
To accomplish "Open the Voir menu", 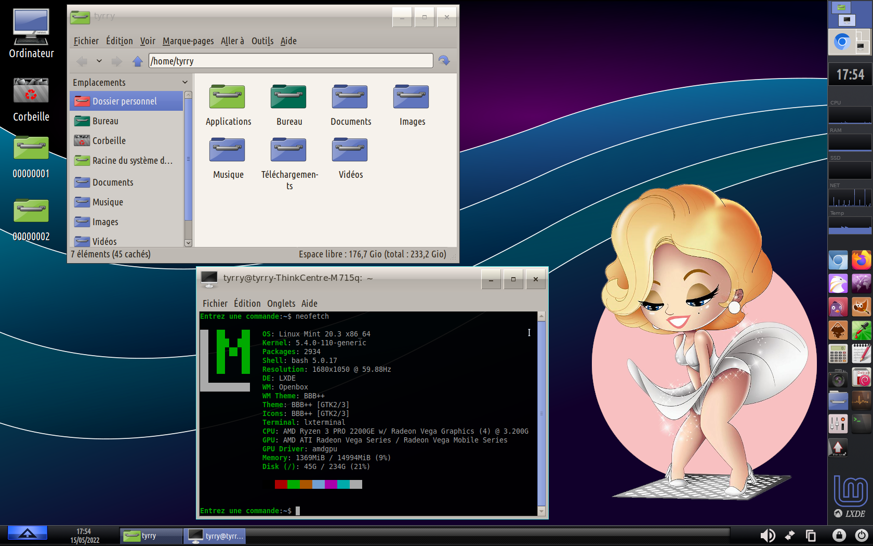I will 148,41.
